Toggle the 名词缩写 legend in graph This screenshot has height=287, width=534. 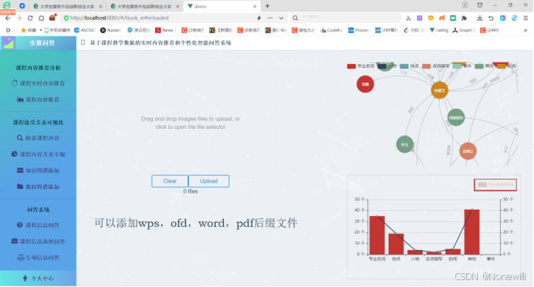click(435, 66)
